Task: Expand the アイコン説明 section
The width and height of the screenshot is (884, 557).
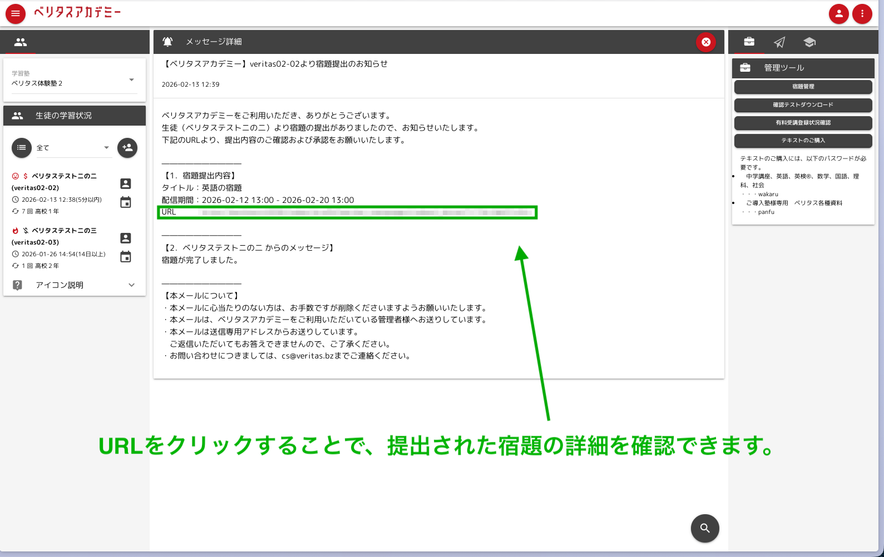Action: pos(74,285)
